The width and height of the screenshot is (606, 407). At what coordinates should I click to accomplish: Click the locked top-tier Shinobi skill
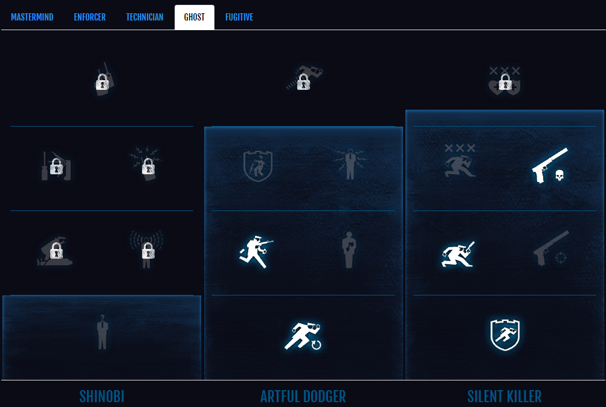click(103, 79)
